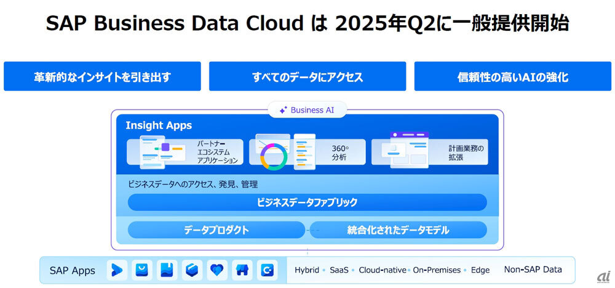Click the データプロダクト pill

pyautogui.click(x=216, y=230)
